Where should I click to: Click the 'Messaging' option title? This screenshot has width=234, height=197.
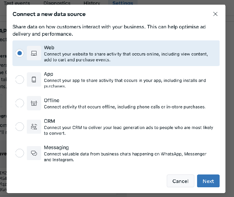point(56,148)
